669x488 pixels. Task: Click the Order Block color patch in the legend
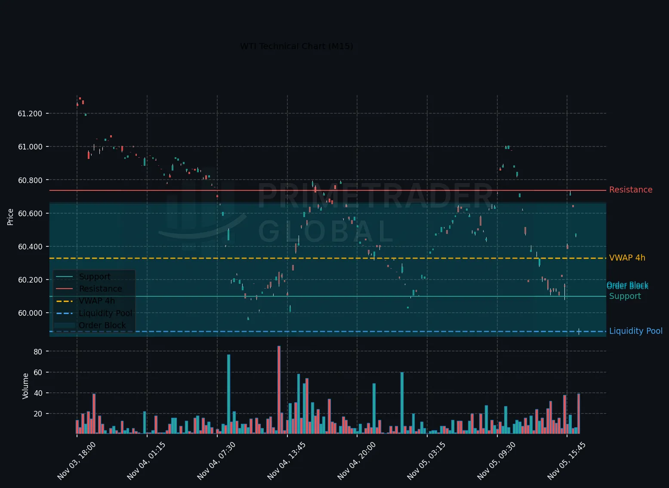coord(65,326)
